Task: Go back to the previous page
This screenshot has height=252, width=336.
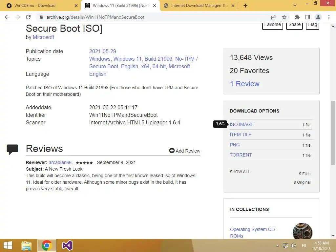Action: coord(7,17)
